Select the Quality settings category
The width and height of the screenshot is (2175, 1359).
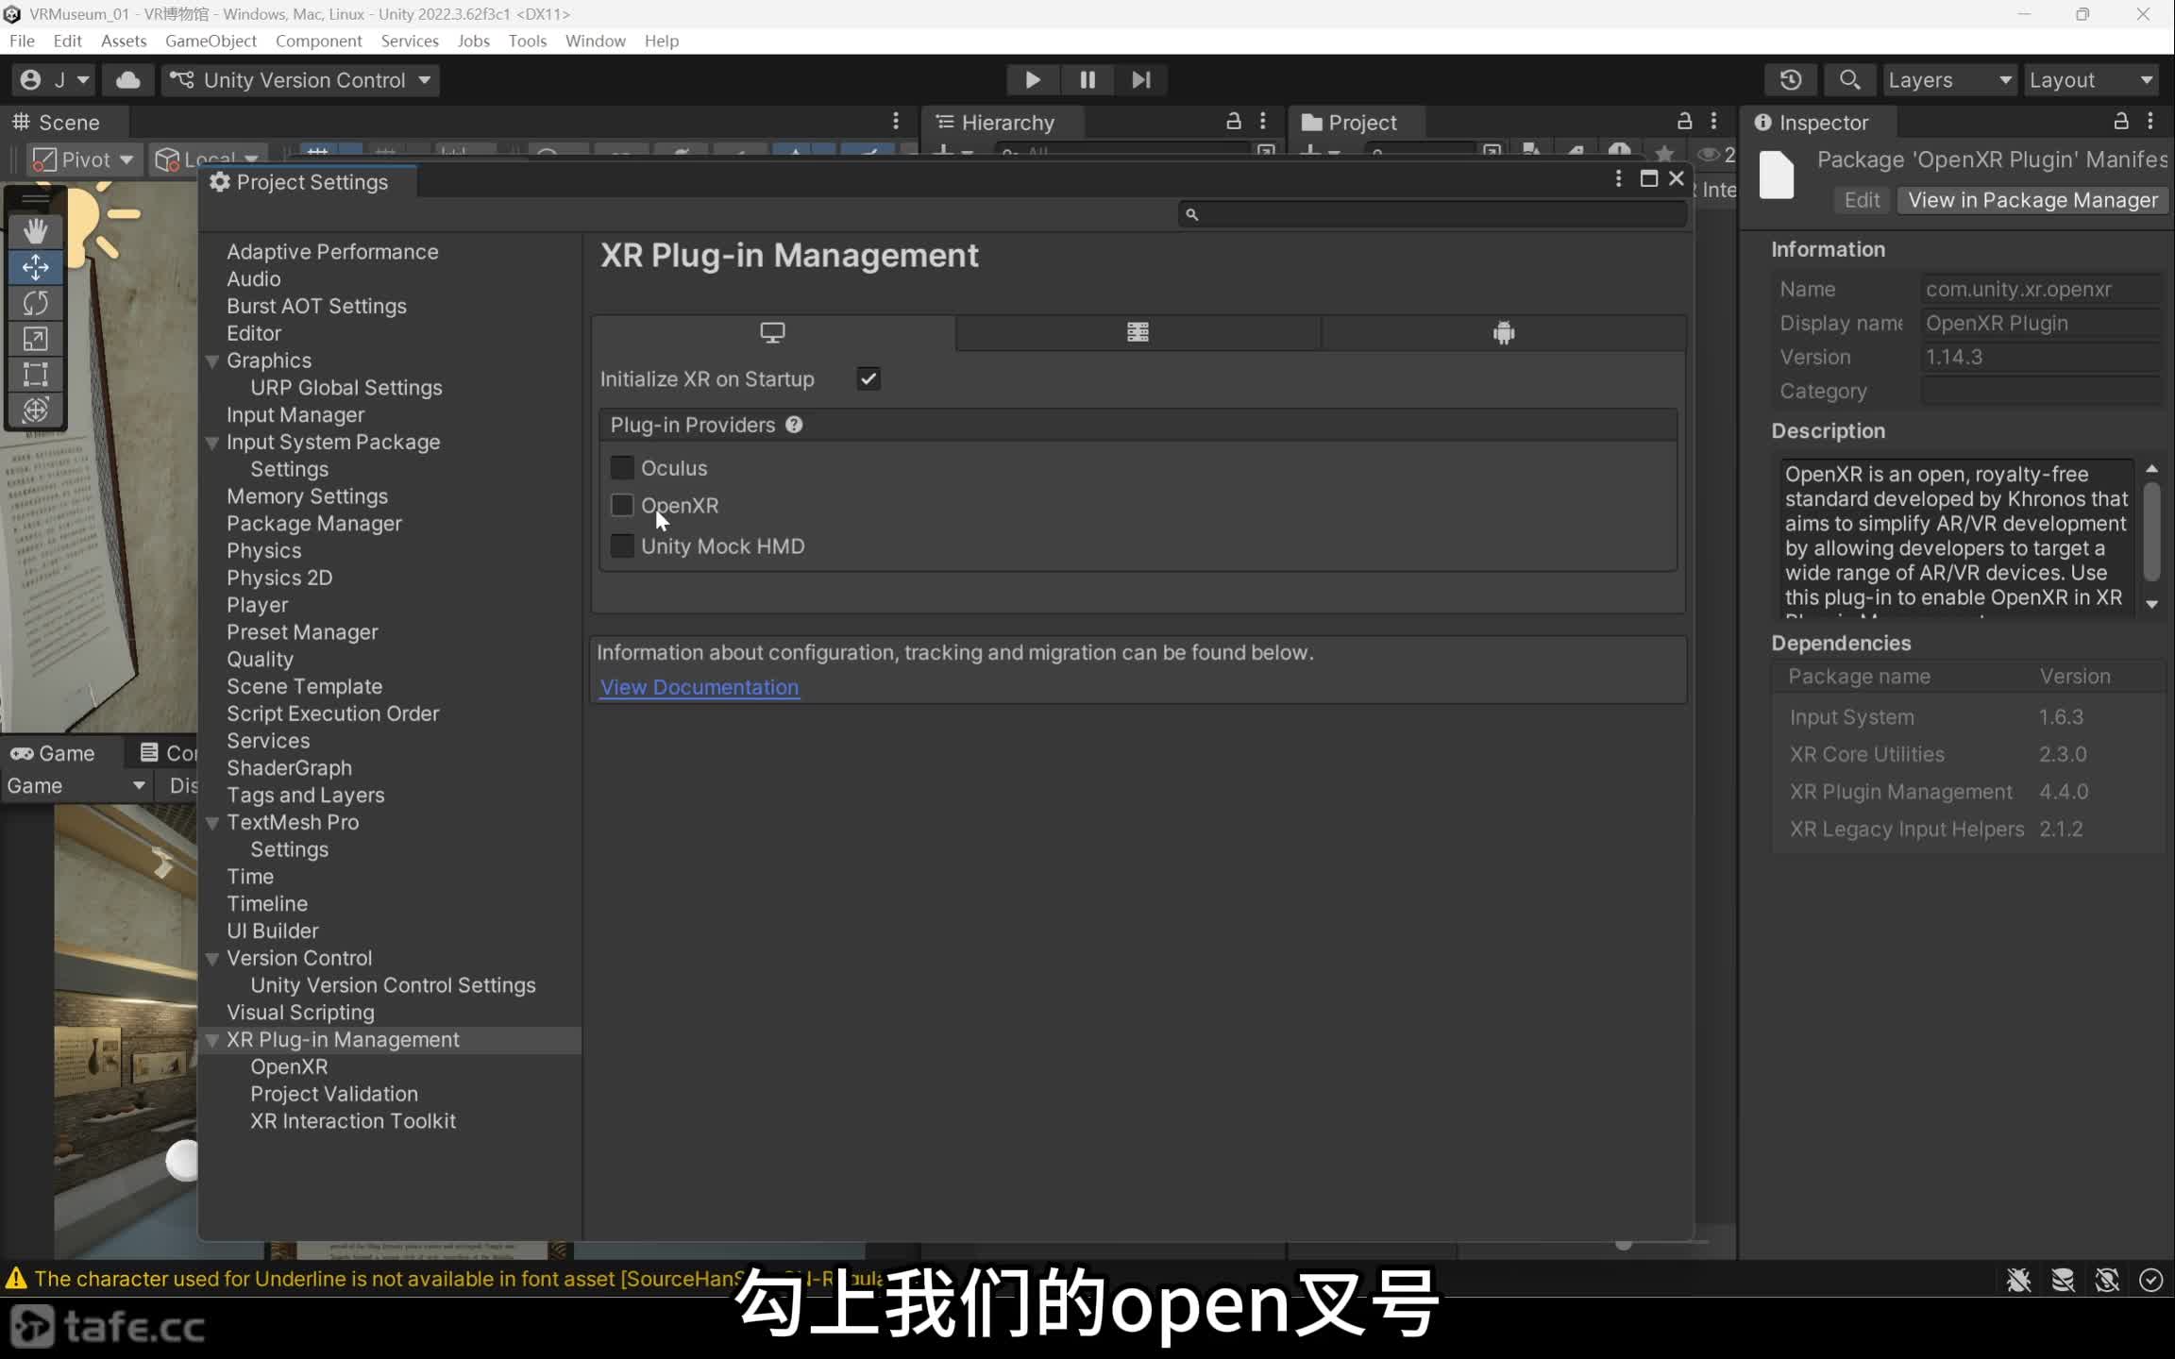[x=260, y=660]
